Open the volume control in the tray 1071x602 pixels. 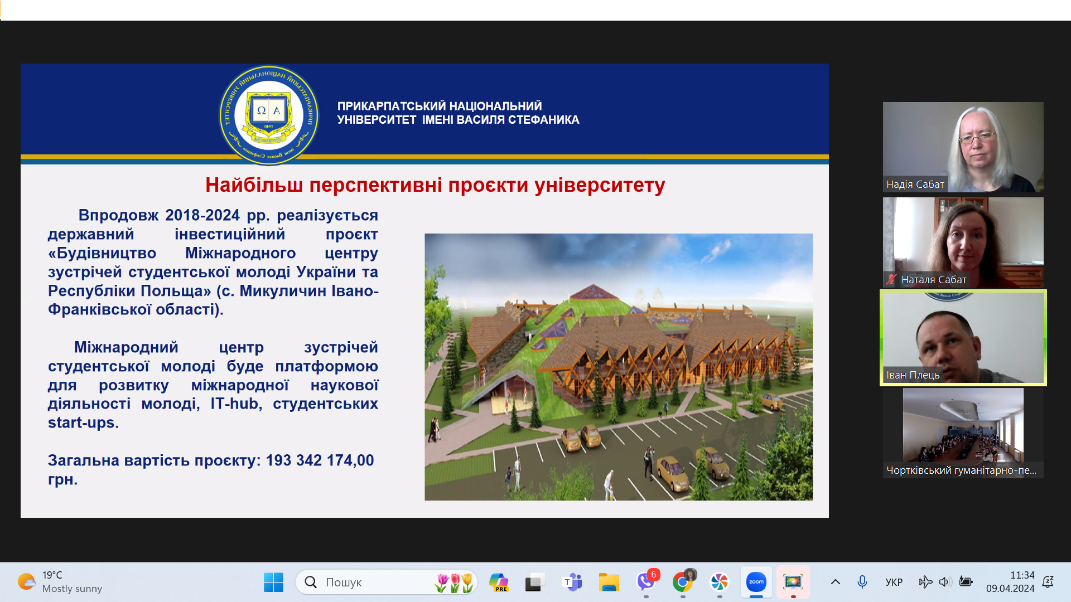pos(944,582)
